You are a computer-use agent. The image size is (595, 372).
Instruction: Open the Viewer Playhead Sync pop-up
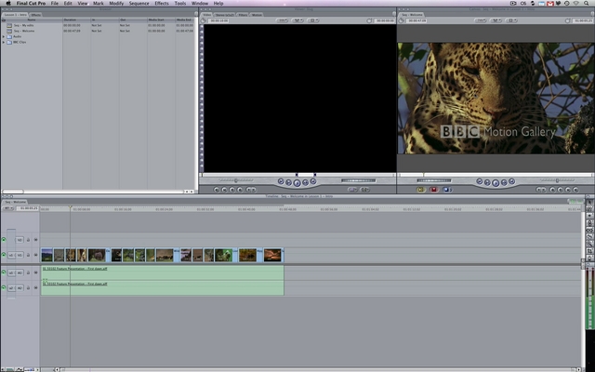coord(297,20)
